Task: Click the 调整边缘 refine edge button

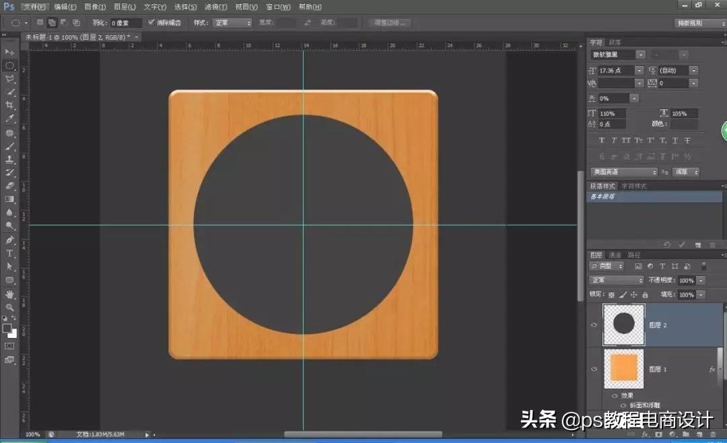Action: 390,23
